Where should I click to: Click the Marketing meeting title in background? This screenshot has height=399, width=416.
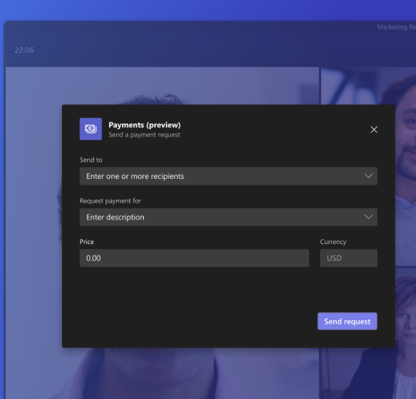pyautogui.click(x=396, y=27)
